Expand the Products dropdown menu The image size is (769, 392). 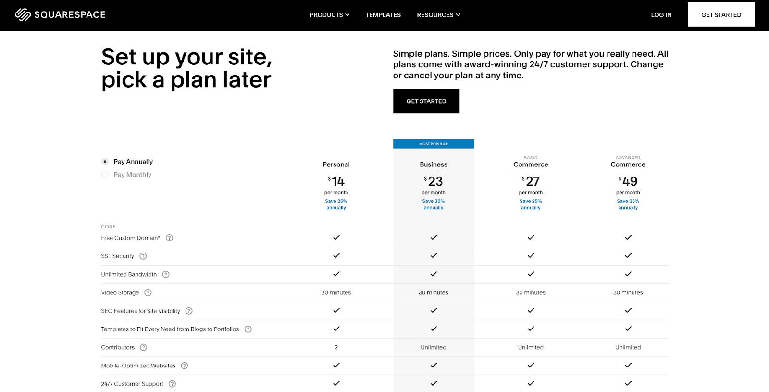(x=330, y=15)
